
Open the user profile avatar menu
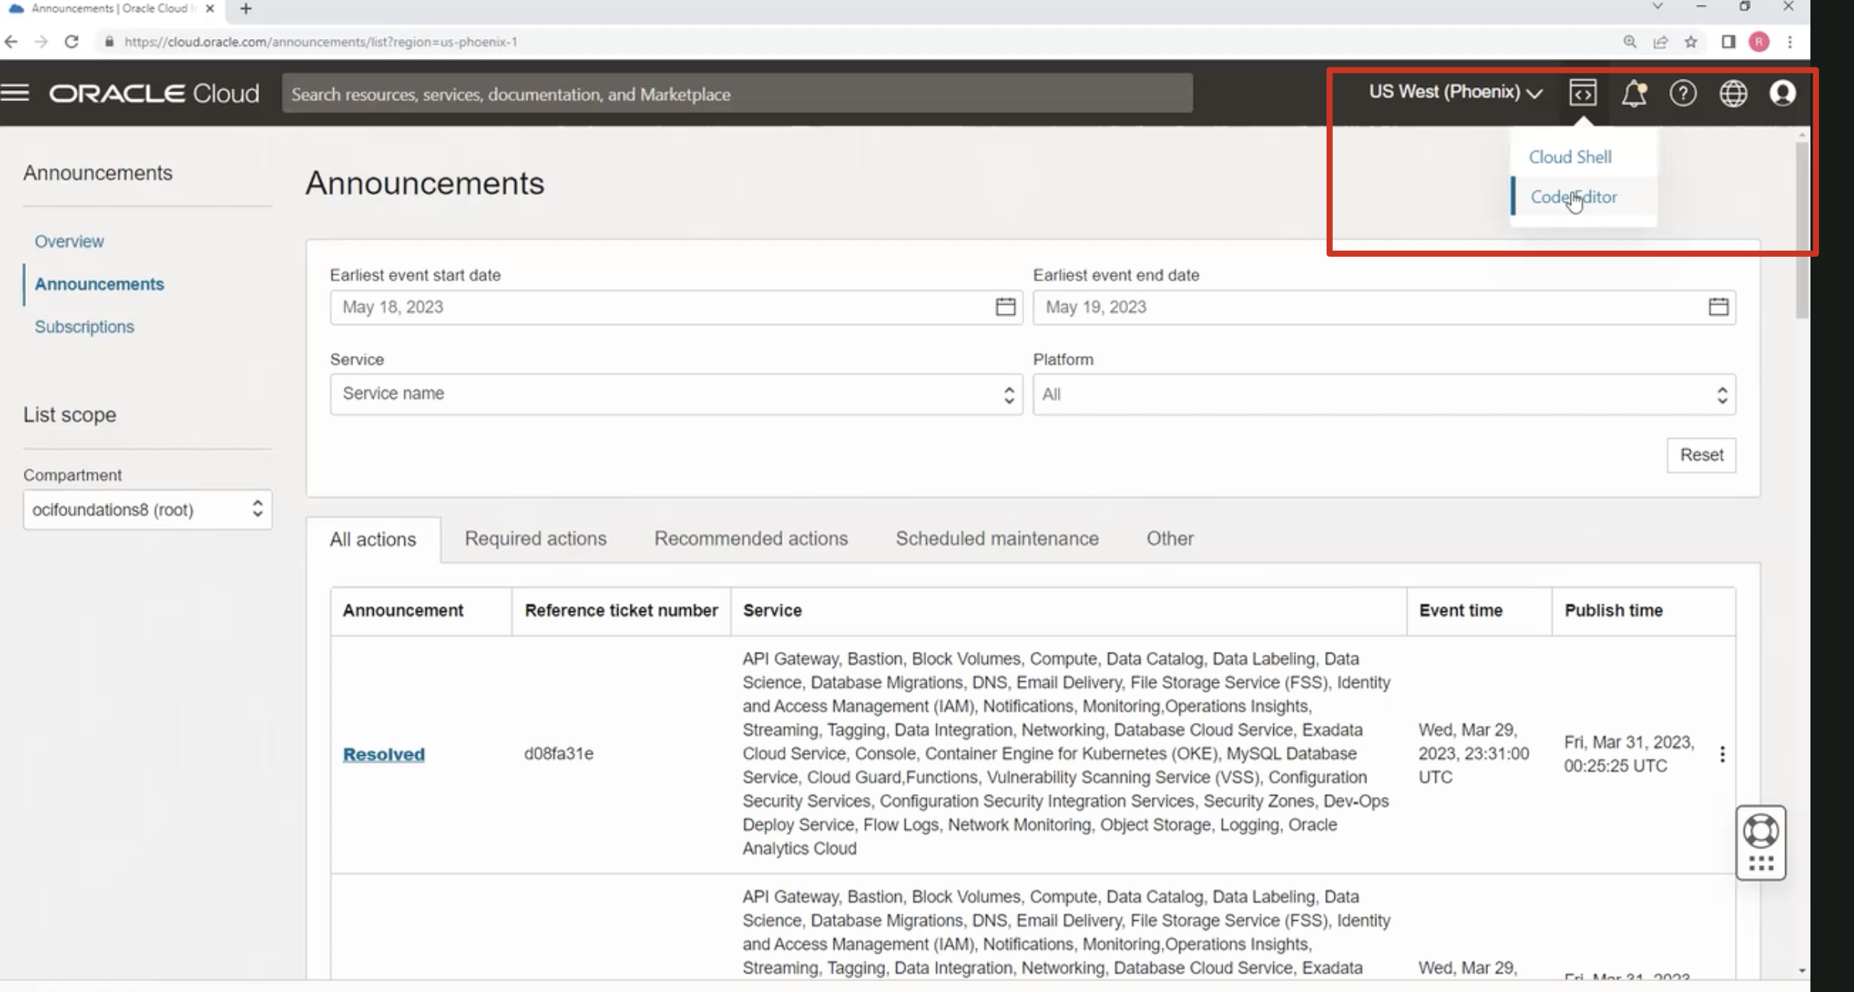1782,93
